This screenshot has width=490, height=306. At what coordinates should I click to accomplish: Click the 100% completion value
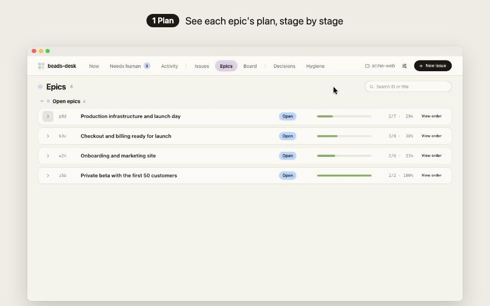point(408,175)
